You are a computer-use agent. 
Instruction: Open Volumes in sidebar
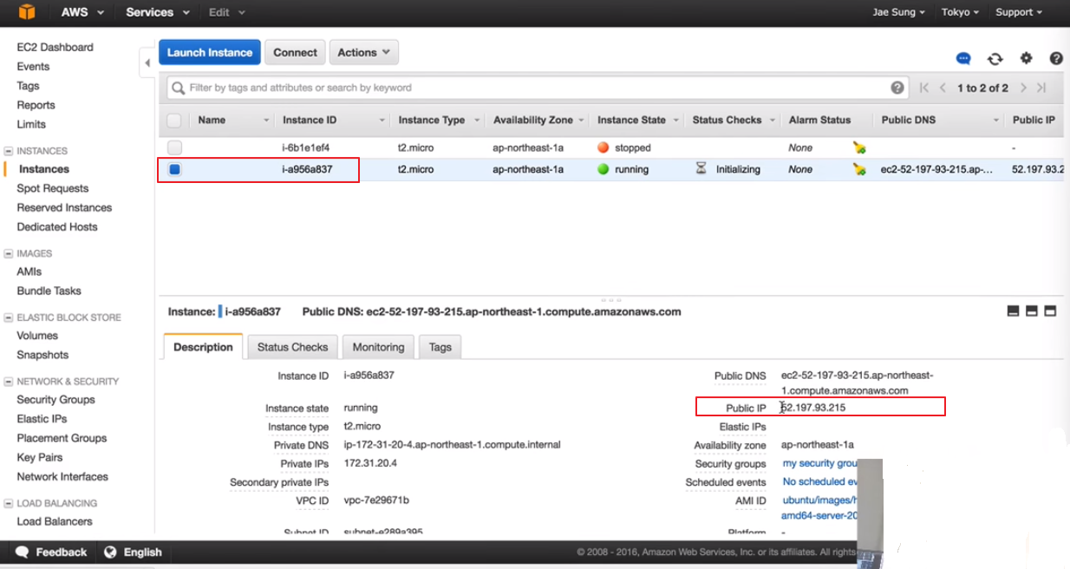(x=37, y=336)
